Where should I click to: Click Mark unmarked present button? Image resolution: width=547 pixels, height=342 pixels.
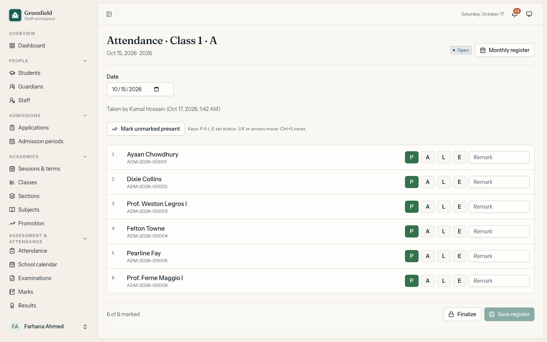click(146, 129)
